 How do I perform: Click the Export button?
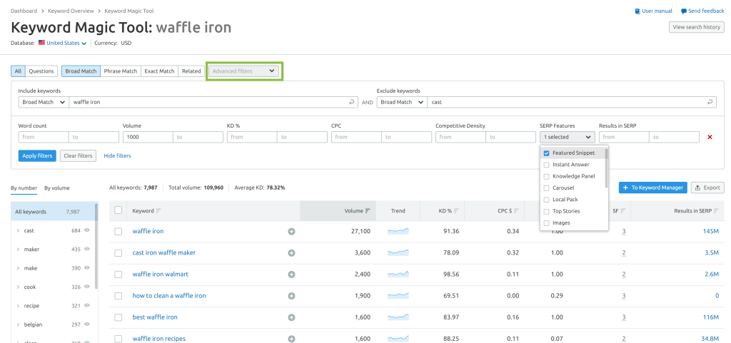click(x=707, y=188)
